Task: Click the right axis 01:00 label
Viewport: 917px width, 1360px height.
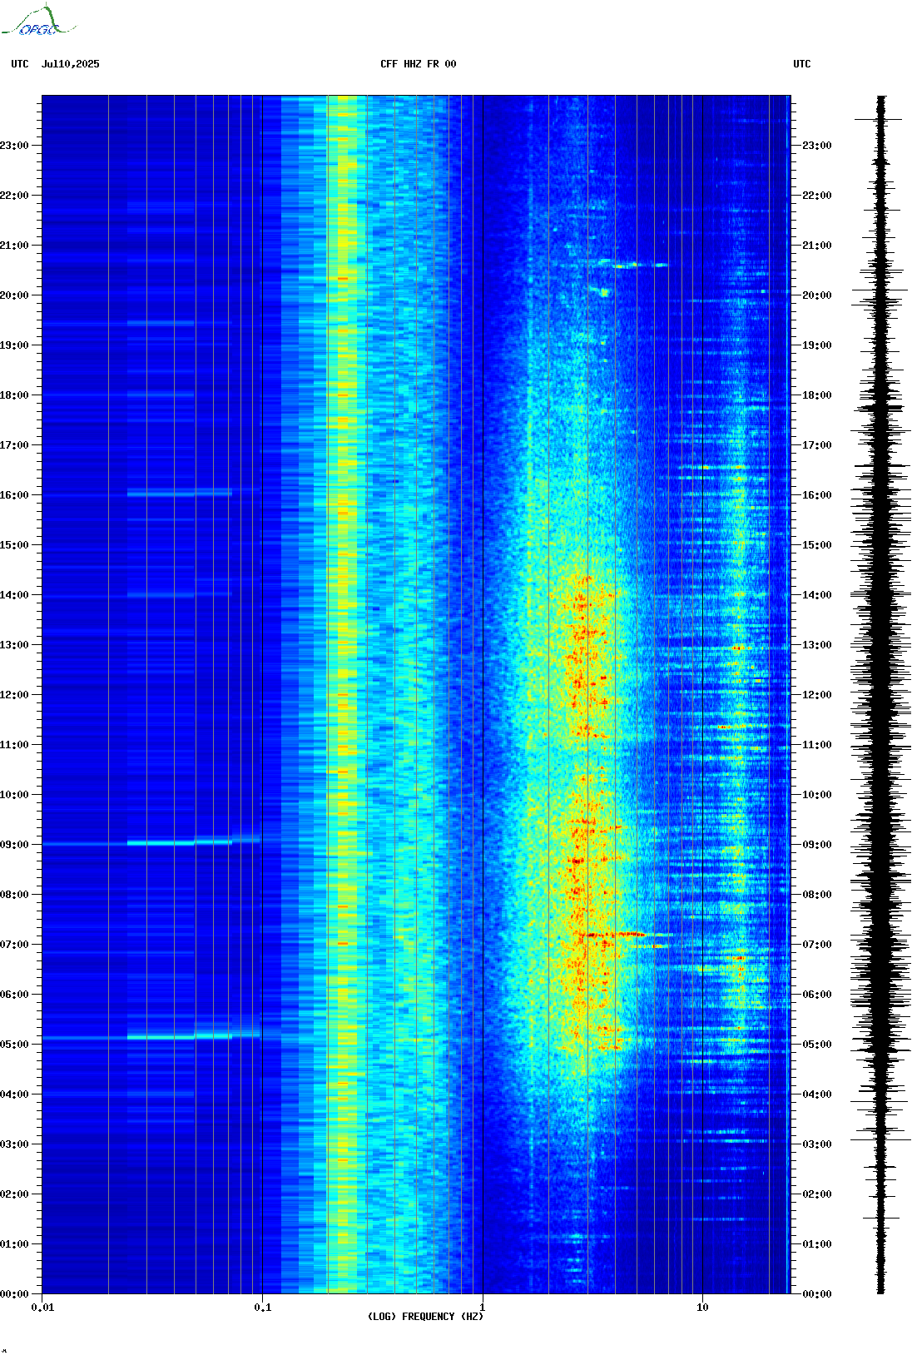Action: point(817,1244)
